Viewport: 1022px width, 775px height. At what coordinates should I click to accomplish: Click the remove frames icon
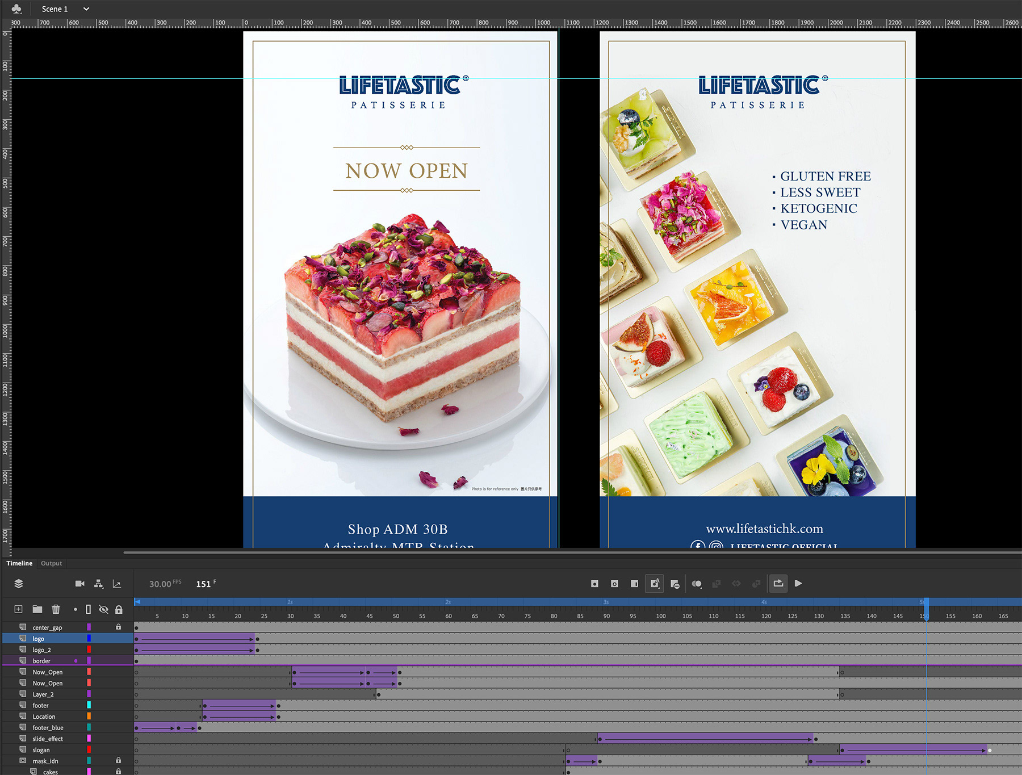(675, 584)
